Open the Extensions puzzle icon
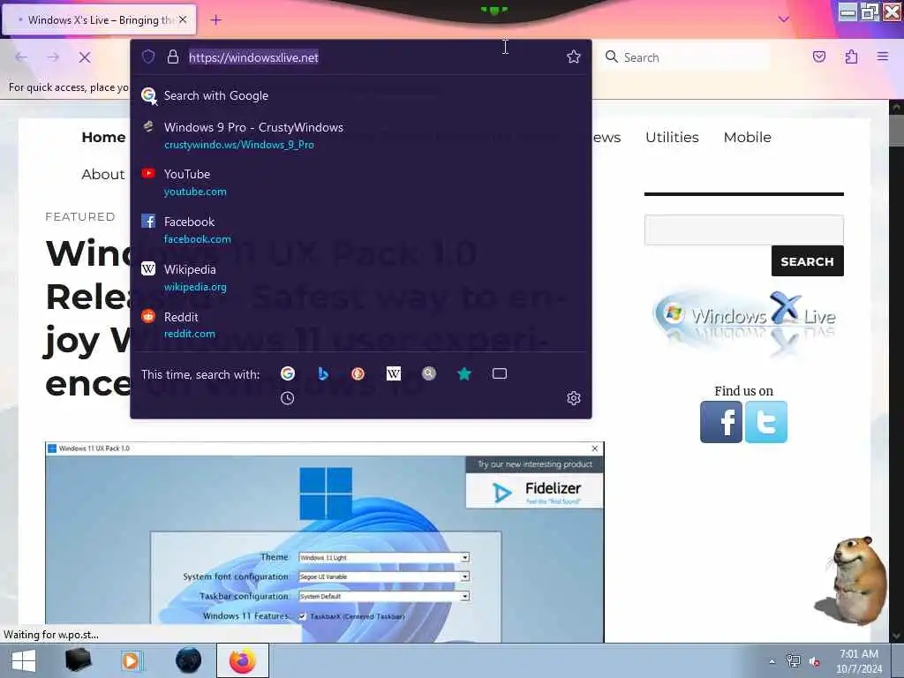This screenshot has height=678, width=904. coord(851,56)
